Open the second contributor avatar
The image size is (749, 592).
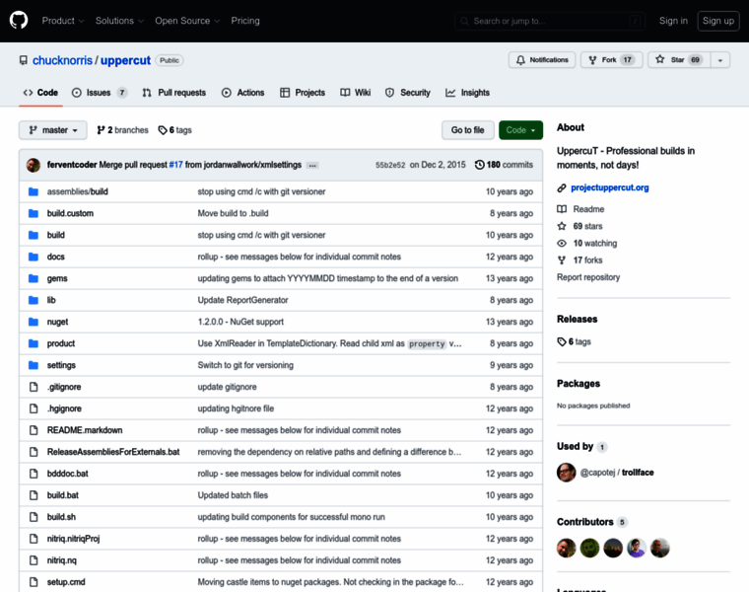point(590,548)
